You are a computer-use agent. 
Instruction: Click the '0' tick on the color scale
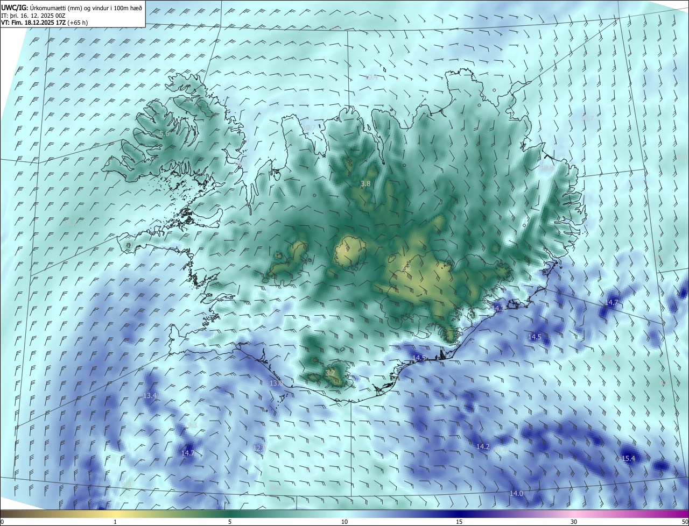click(2, 522)
